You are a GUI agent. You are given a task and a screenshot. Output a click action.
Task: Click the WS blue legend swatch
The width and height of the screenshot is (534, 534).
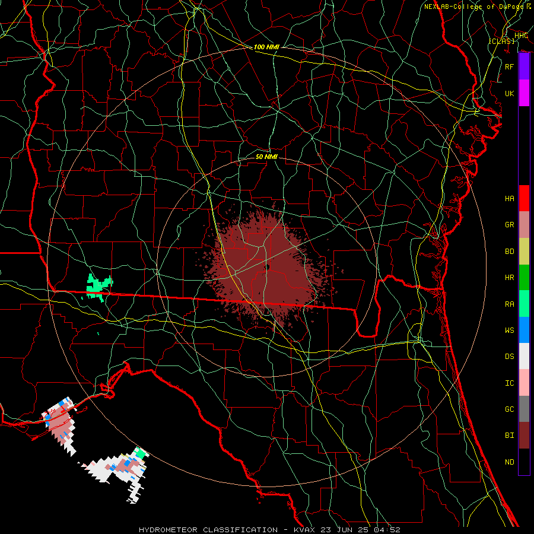pos(524,330)
